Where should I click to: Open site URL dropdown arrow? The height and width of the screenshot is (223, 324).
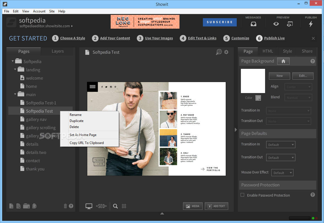(x=72, y=26)
